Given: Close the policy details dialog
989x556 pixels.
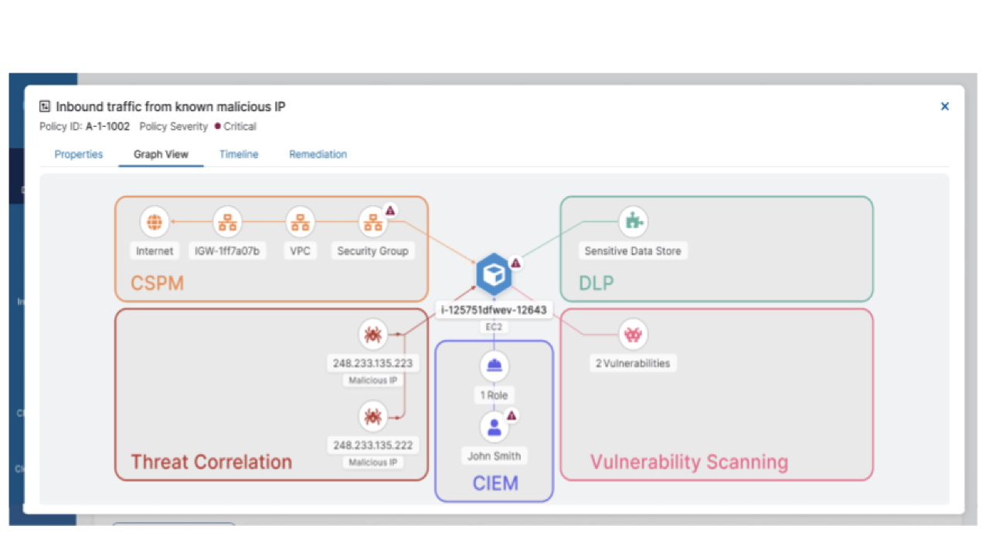Looking at the screenshot, I should [x=944, y=107].
